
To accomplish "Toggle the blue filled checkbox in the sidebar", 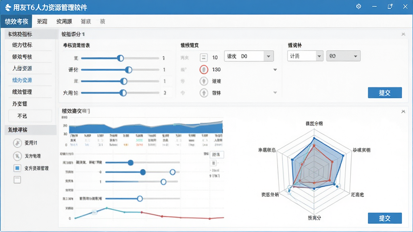I will 17,168.
